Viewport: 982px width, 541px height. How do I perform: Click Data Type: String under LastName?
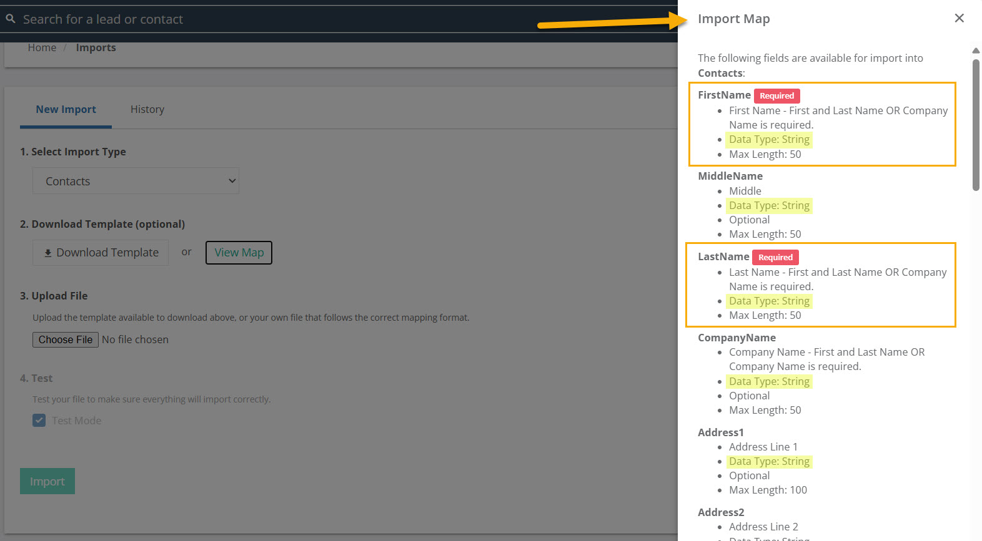pos(769,301)
